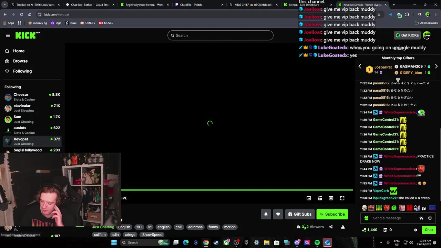Switch the player to theater mode

click(x=331, y=198)
